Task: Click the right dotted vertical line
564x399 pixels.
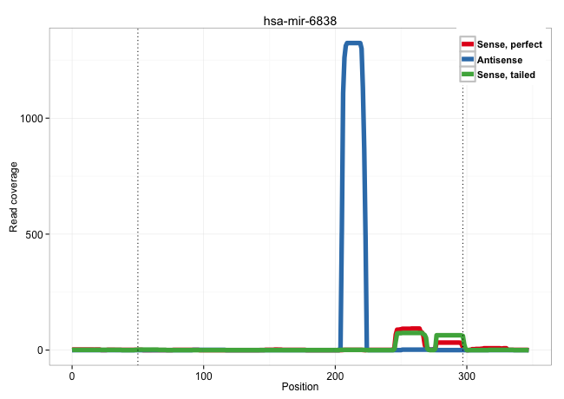Action: (x=462, y=217)
